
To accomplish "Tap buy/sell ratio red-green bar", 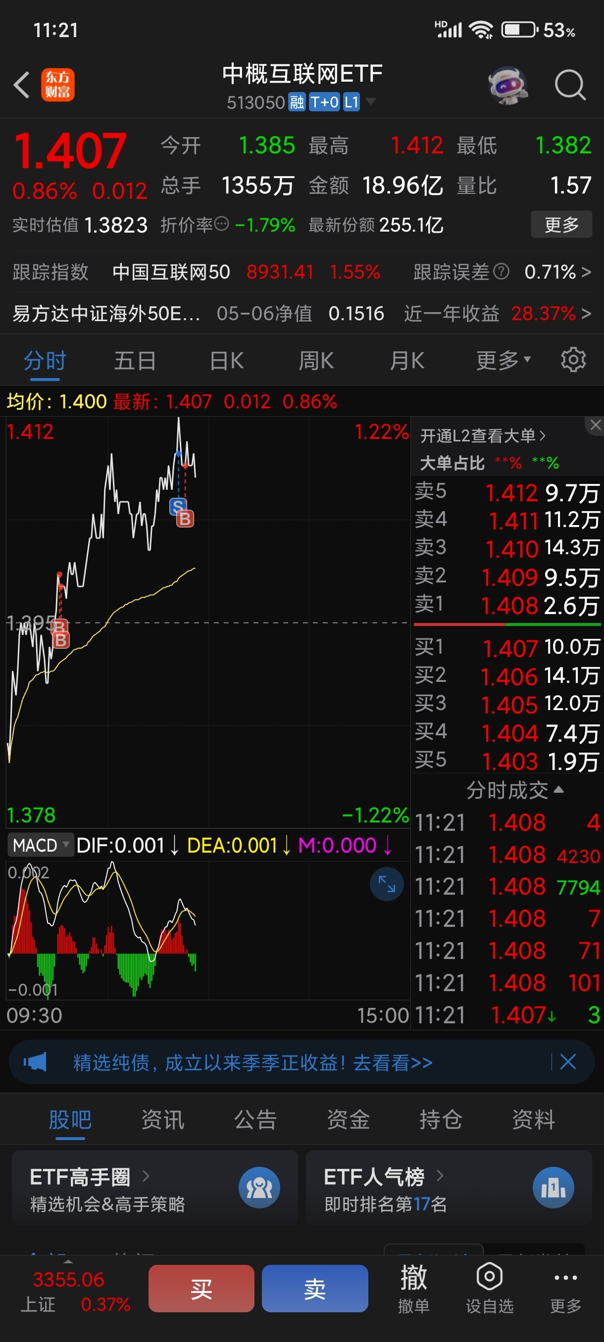I will point(507,624).
